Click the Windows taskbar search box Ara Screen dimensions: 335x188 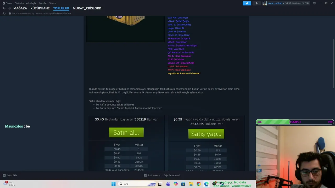137,184
